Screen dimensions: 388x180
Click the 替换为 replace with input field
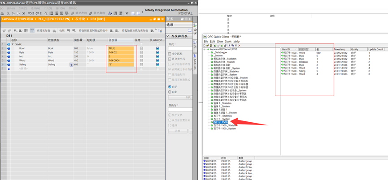coord(180,109)
